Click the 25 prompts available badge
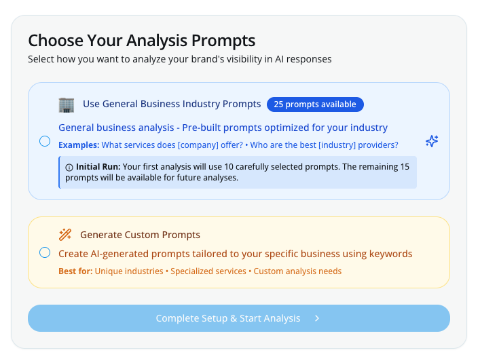This screenshot has width=480, height=363. coord(315,104)
